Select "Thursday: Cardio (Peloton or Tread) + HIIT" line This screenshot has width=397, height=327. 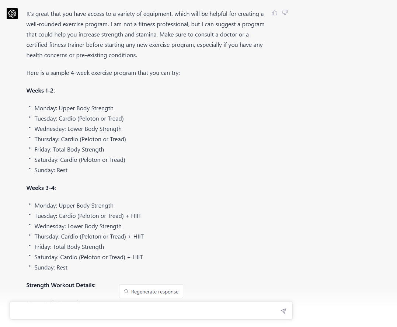[89, 237]
